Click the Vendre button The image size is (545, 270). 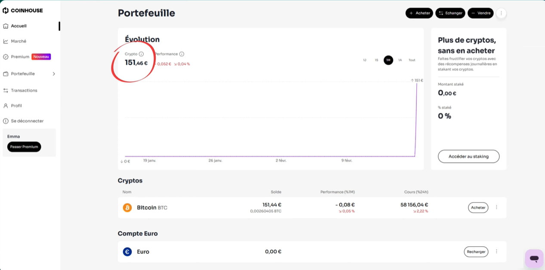point(480,13)
